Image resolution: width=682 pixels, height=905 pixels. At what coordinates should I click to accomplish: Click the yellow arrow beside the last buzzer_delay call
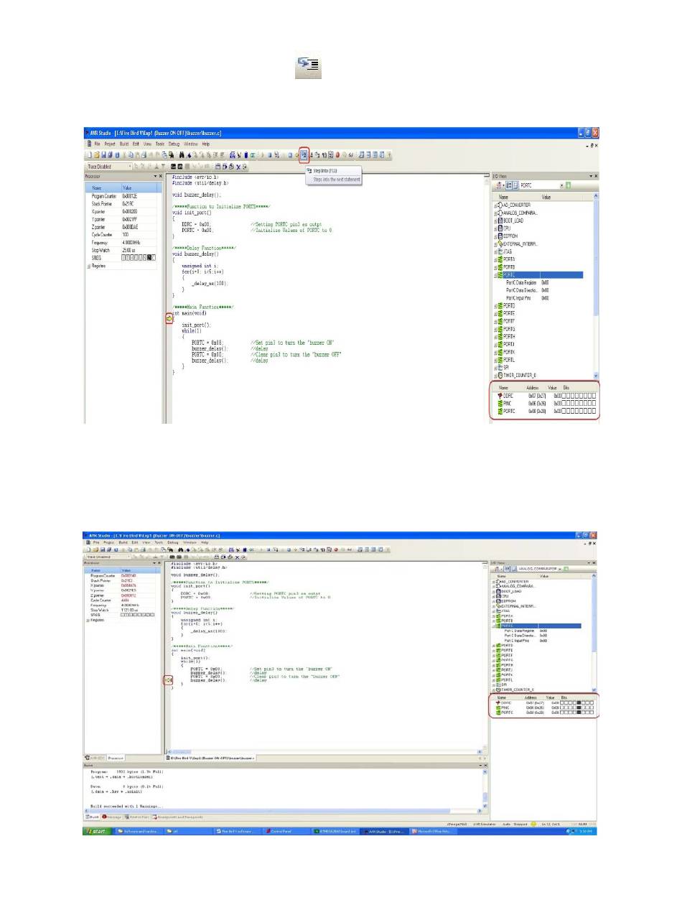tap(169, 679)
